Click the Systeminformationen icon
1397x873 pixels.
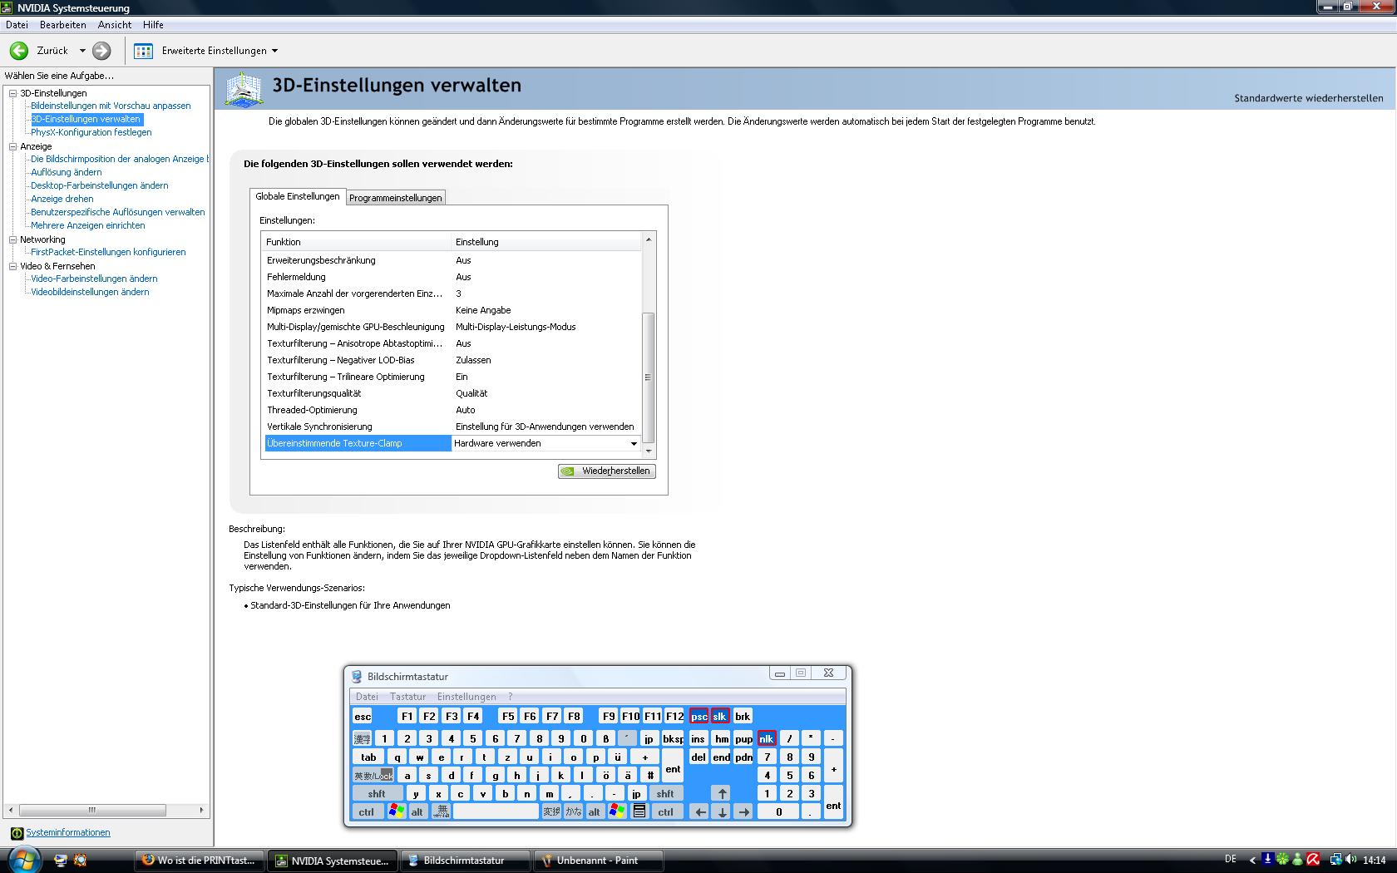point(17,832)
